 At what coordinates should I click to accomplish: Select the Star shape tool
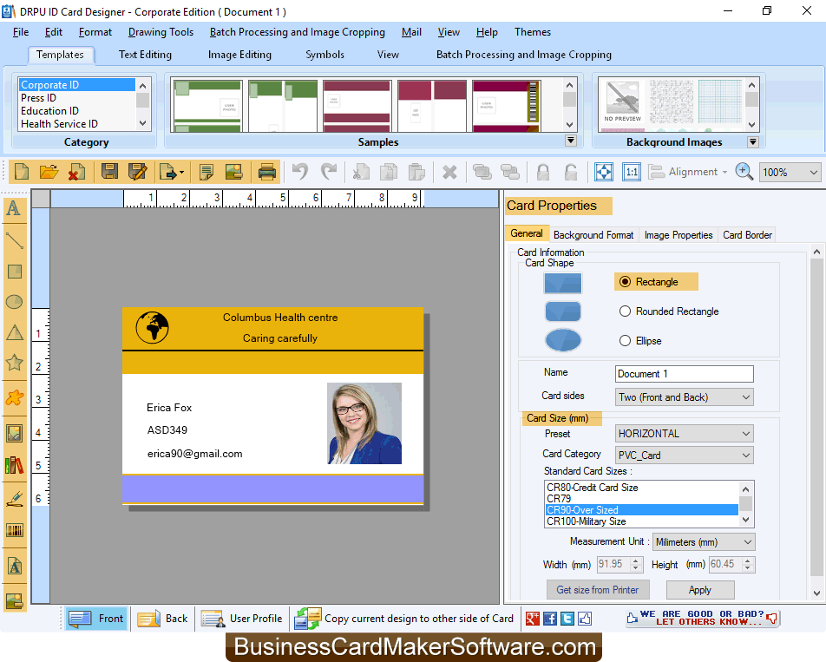tap(14, 363)
